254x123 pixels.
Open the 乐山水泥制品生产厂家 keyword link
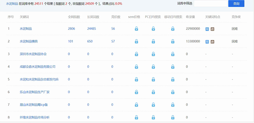click(x=35, y=92)
